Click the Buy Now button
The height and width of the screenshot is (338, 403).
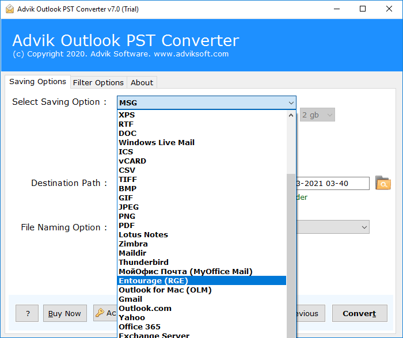click(x=64, y=313)
